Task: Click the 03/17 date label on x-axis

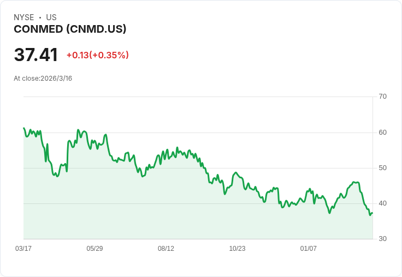Action: tap(23, 249)
